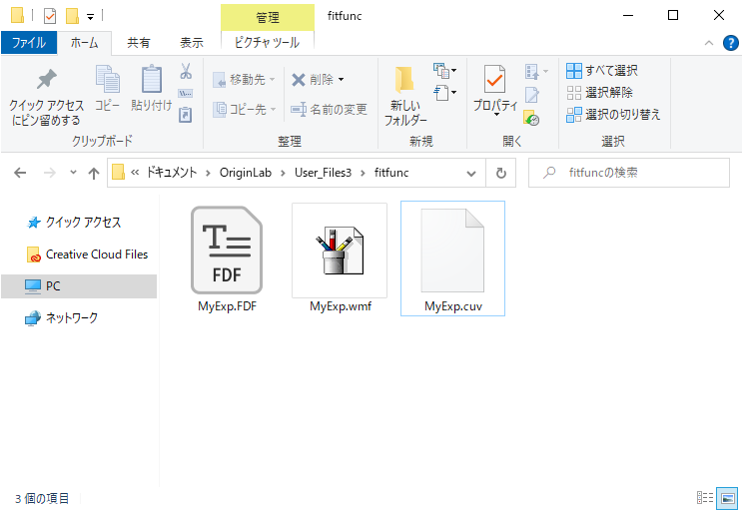Click the fitfuncの検索 search box
The width and height of the screenshot is (743, 511).
click(x=629, y=173)
